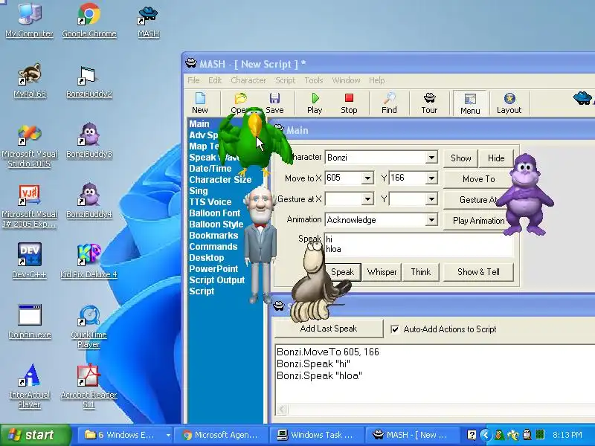The image size is (595, 446).
Task: Click the red Stop toolbar button
Action: [x=349, y=103]
